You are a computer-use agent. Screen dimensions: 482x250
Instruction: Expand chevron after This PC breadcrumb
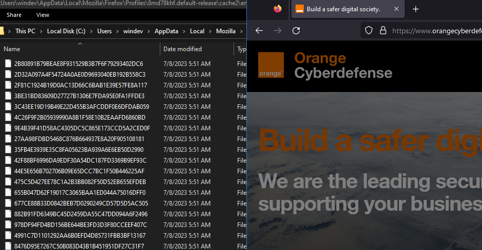click(41, 31)
